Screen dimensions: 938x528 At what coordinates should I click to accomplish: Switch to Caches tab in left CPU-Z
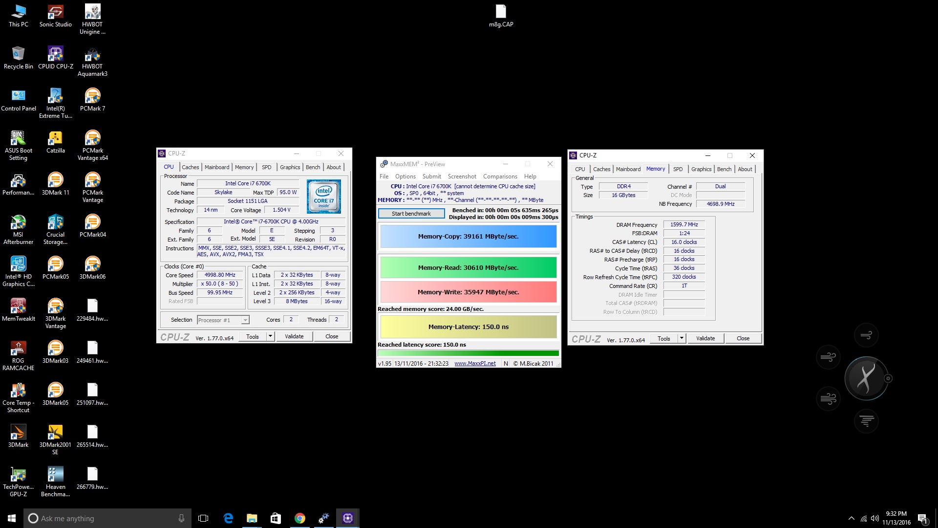tap(190, 167)
